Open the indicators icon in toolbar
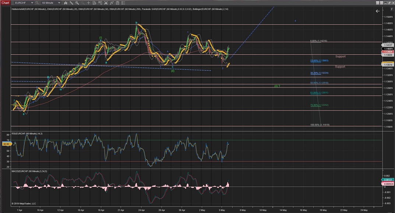The width and height of the screenshot is (395, 213). [112, 3]
